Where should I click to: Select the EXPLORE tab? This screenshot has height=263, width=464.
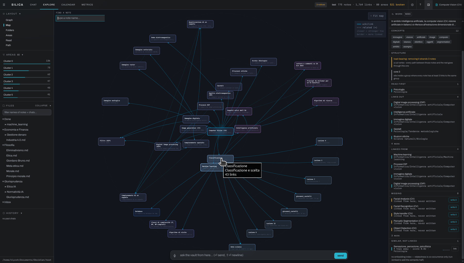coord(49,5)
